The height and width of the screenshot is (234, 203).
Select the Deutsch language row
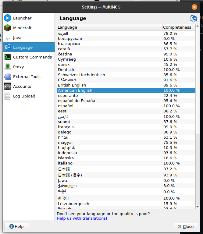[x=126, y=70]
